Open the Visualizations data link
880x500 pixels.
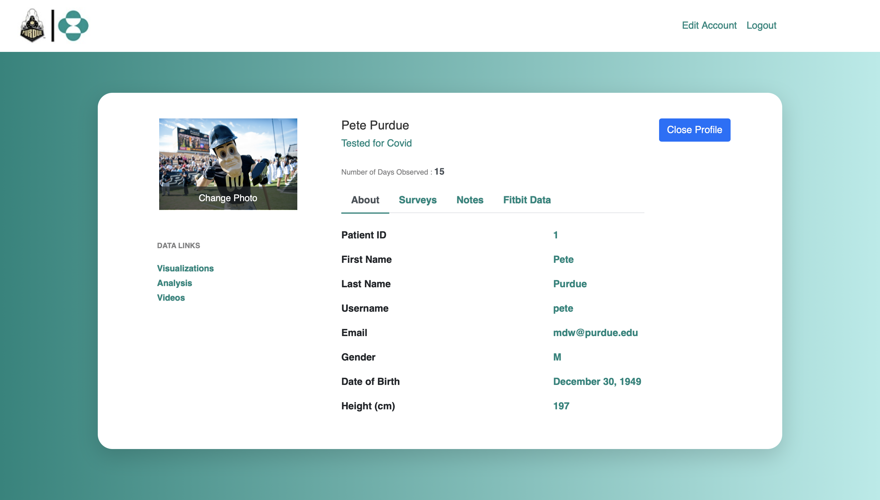coord(185,268)
